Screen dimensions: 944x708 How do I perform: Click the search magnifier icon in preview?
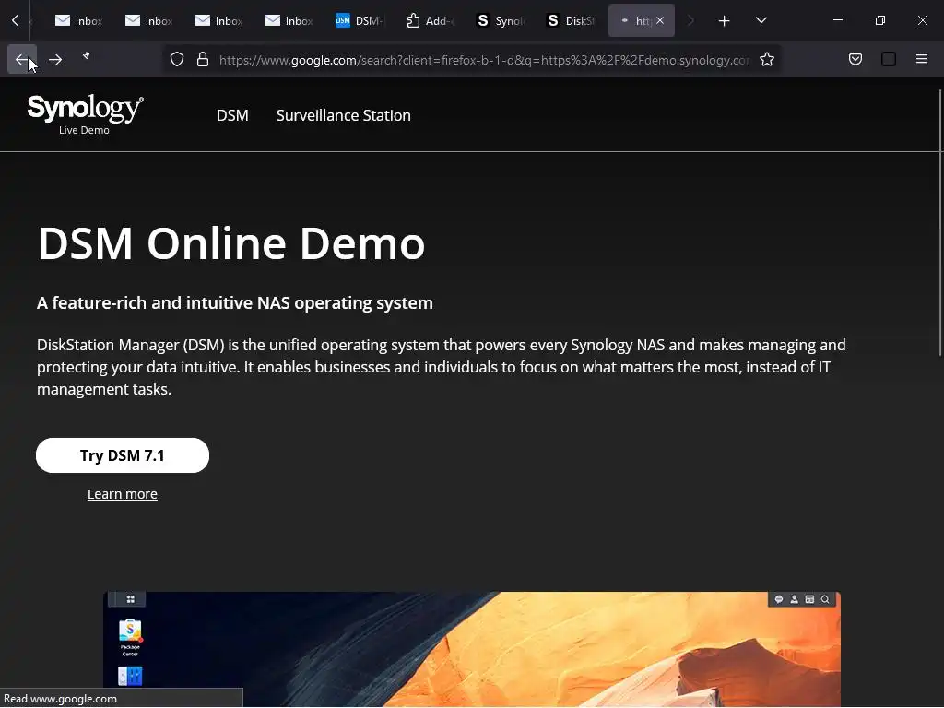(x=825, y=599)
